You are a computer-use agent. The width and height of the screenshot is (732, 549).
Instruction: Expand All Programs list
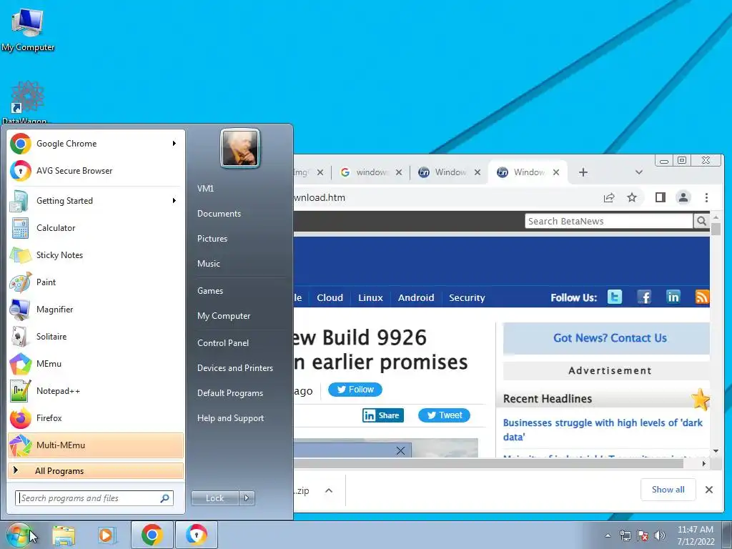click(96, 470)
